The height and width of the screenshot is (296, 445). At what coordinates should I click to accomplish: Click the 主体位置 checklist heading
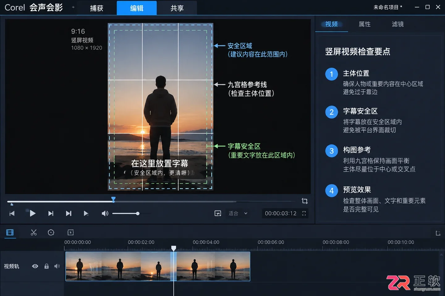[356, 73]
